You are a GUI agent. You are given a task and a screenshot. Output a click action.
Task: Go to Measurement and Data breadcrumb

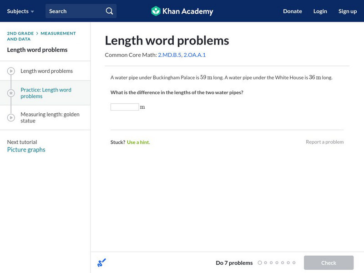tap(41, 36)
